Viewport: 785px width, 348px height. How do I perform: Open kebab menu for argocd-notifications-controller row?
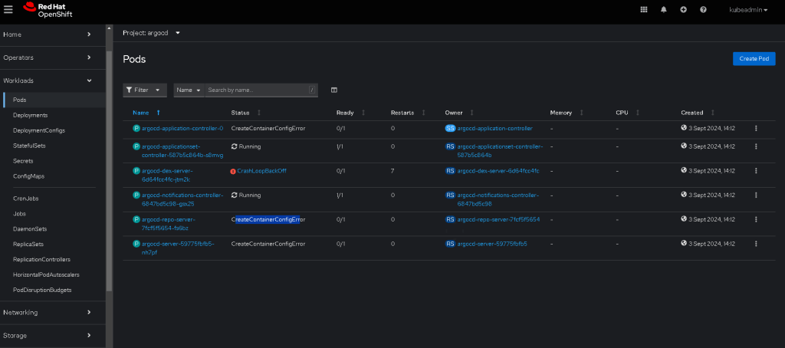[756, 195]
